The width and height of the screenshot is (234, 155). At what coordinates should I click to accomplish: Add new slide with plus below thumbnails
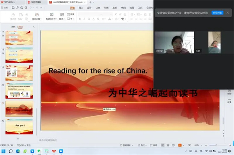(18, 139)
